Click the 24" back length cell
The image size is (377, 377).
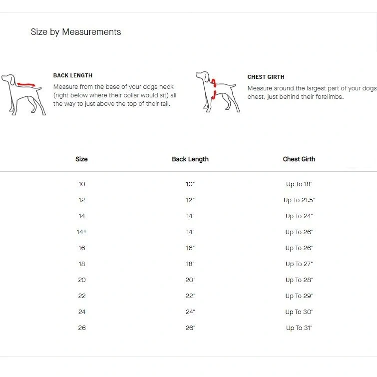point(190,312)
